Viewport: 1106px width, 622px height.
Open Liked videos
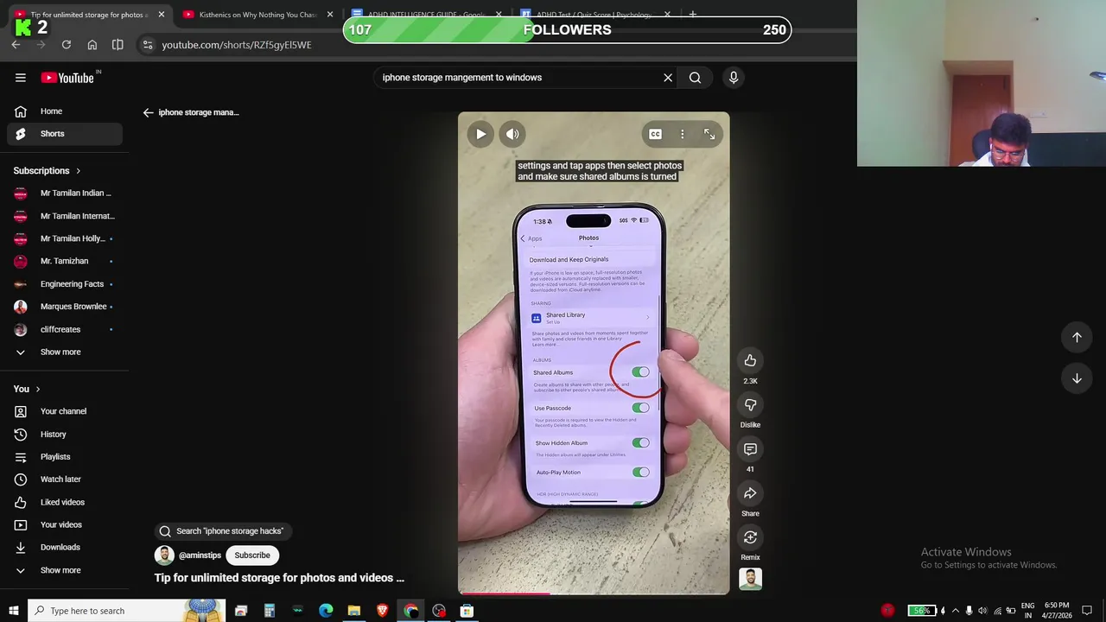pyautogui.click(x=64, y=502)
